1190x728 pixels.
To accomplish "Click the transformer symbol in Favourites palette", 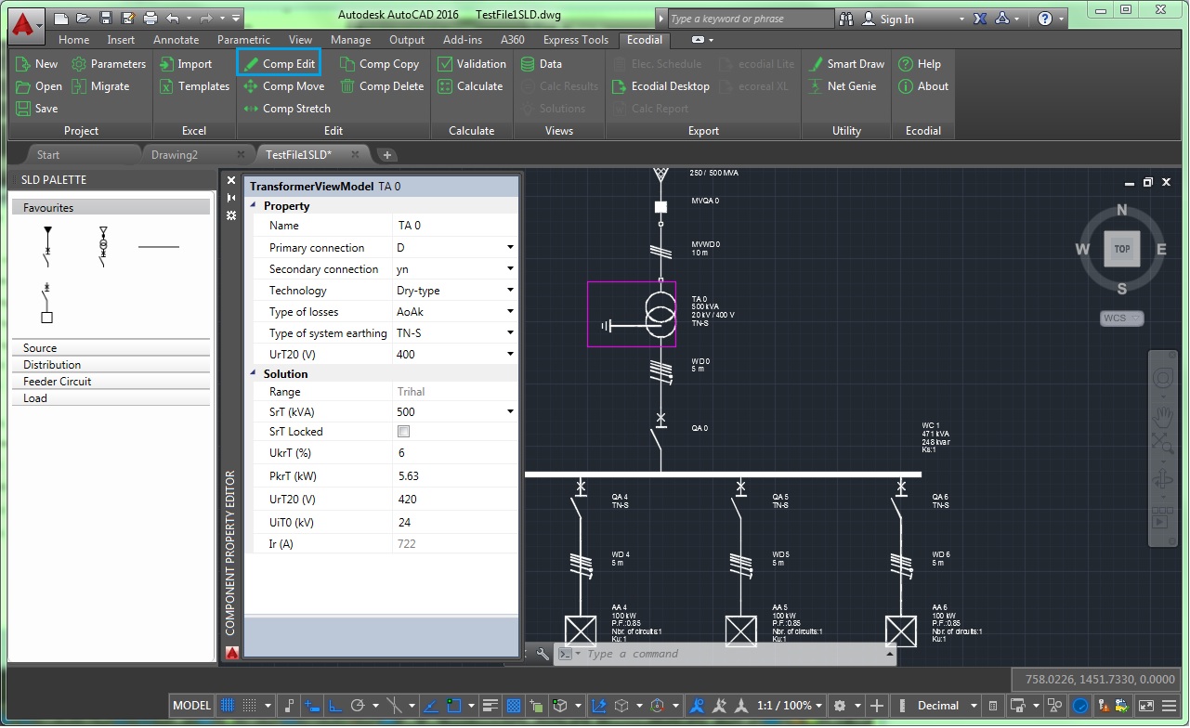I will (x=103, y=246).
